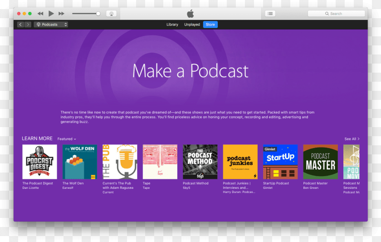Click the rewind previous track button
Screen dimensions: 381x242
[x=40, y=14]
